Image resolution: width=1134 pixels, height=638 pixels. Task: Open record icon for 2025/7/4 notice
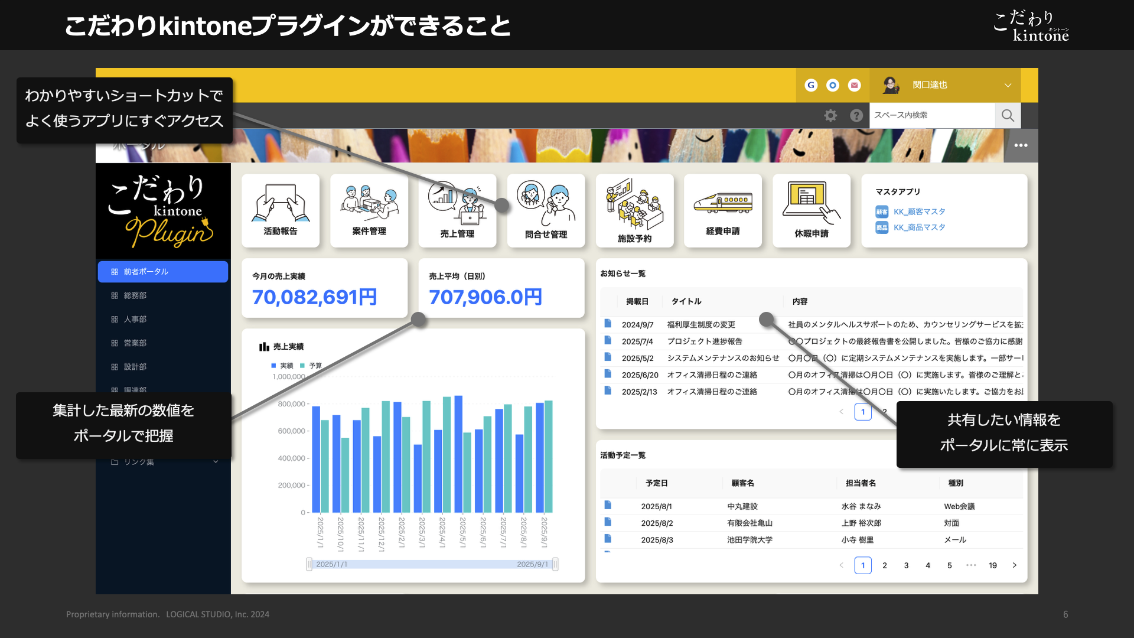[608, 340]
